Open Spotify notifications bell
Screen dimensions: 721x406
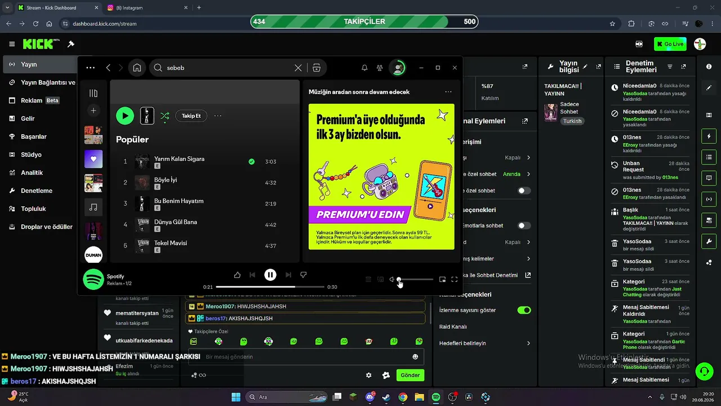tap(364, 68)
